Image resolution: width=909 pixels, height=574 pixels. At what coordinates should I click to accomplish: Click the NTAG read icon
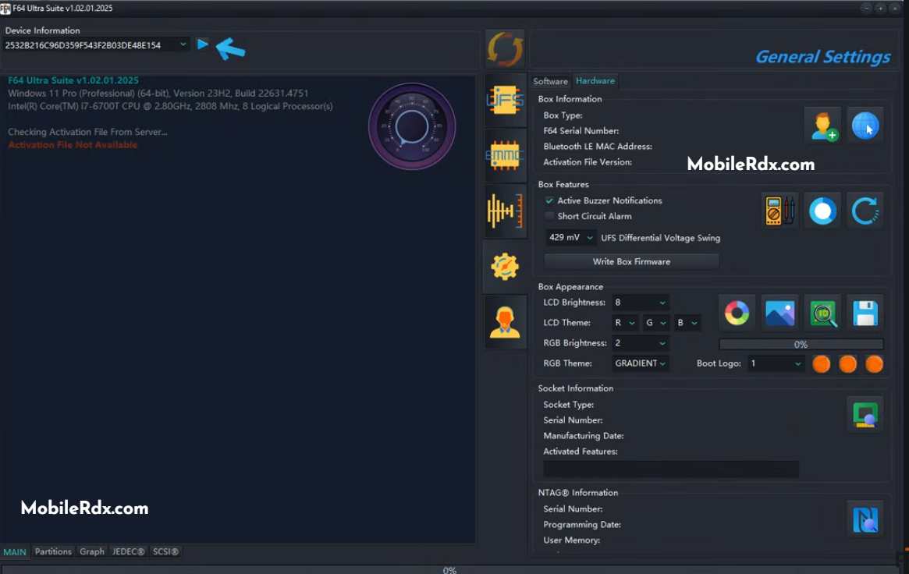865,519
